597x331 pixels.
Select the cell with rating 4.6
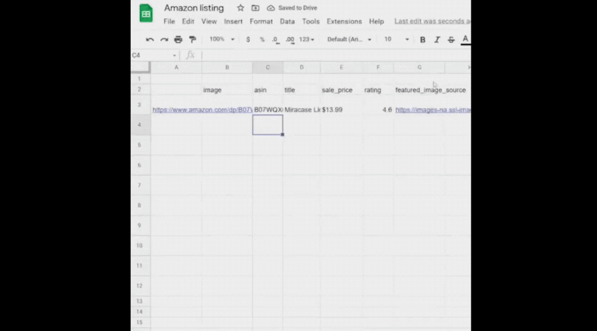point(378,105)
